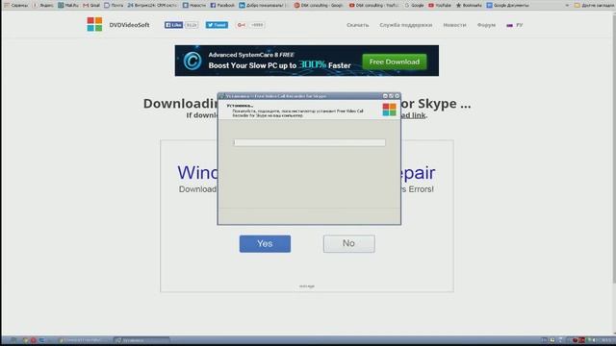Click the Facebook Like button
Screen dimensions: 616x346
coord(173,25)
